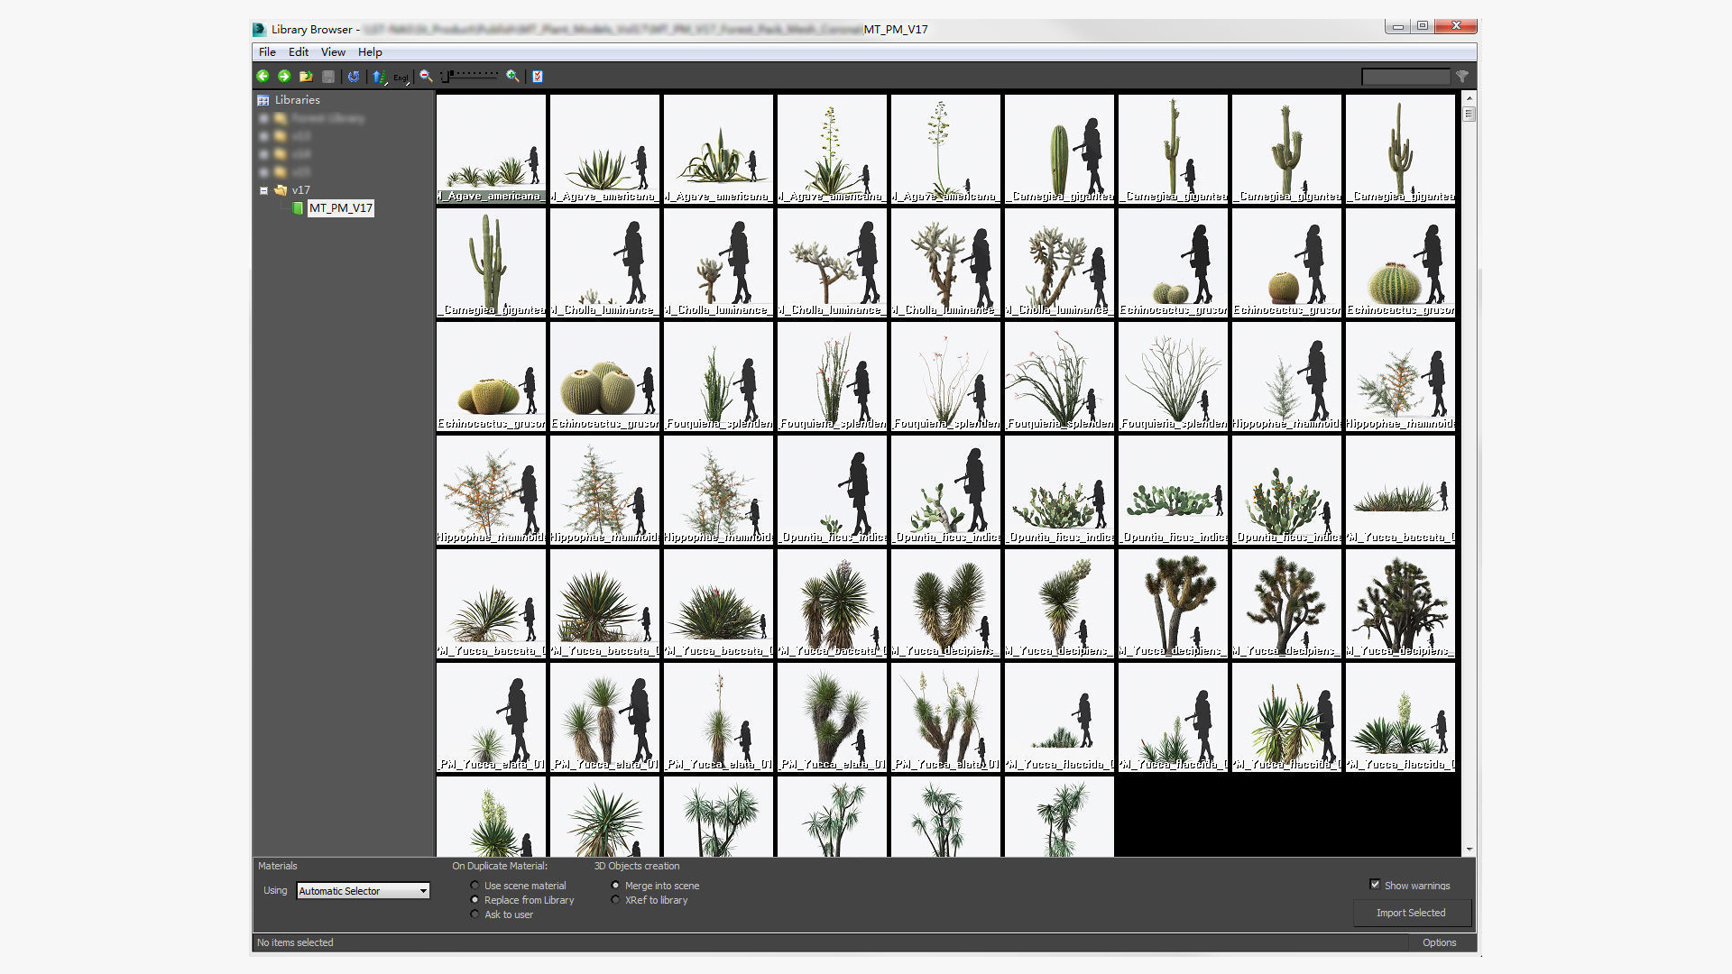Click the green back arrow icon
The height and width of the screenshot is (974, 1732).
click(263, 77)
